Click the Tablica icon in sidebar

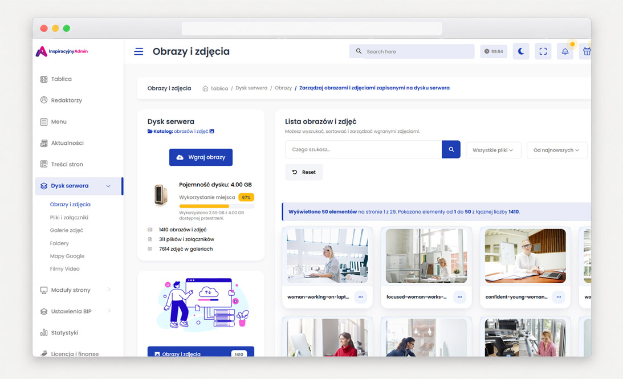(44, 79)
